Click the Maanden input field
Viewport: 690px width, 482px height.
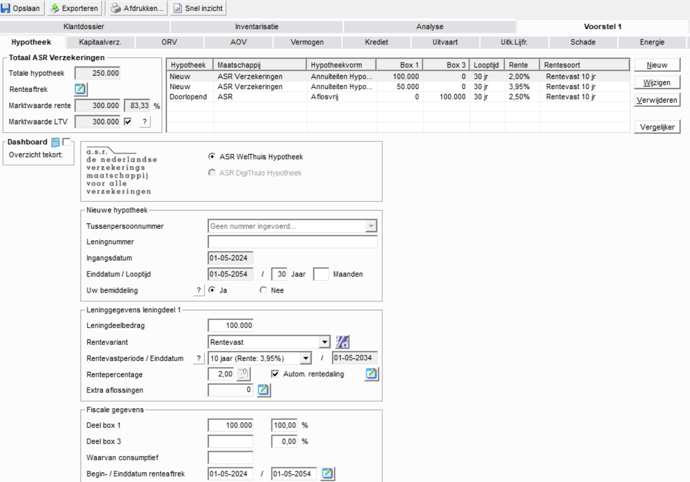coord(321,274)
